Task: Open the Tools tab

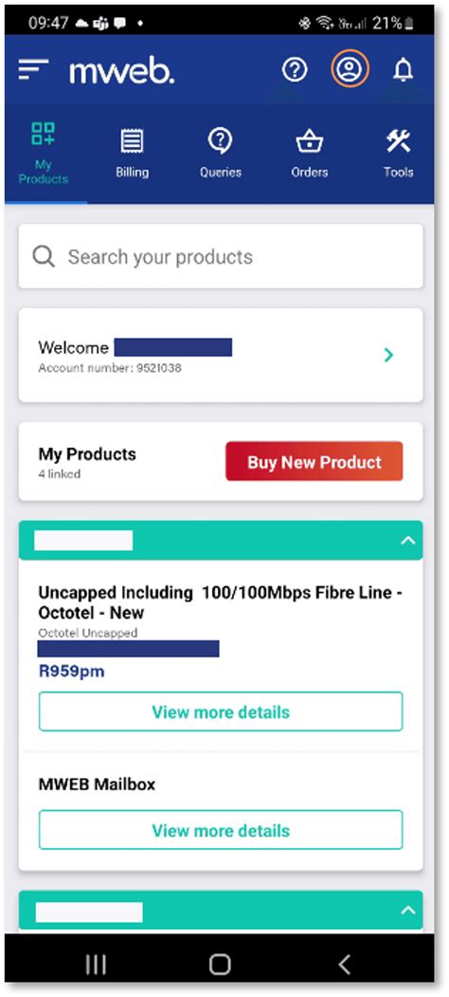Action: pos(398,154)
